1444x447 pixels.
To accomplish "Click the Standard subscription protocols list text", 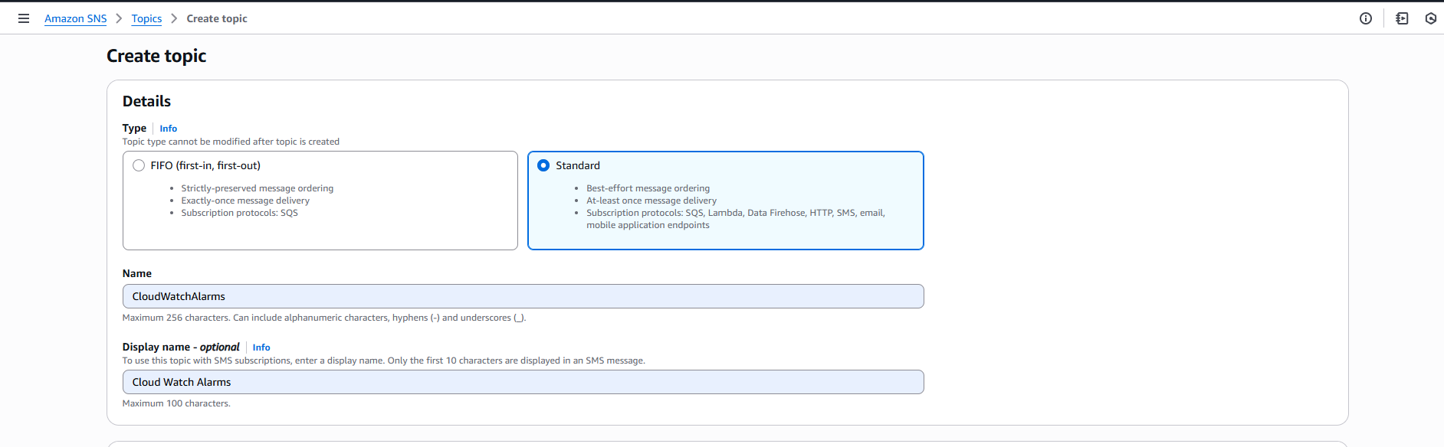I will [x=734, y=214].
